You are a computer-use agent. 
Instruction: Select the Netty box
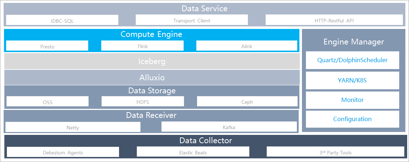pyautogui.click(x=73, y=127)
